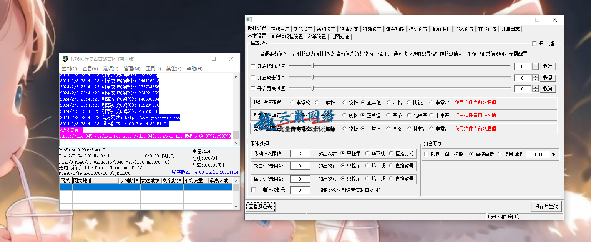The width and height of the screenshot is (591, 242).
Task: Click the 开启攻击限速 slider handle
Action: click(x=313, y=78)
